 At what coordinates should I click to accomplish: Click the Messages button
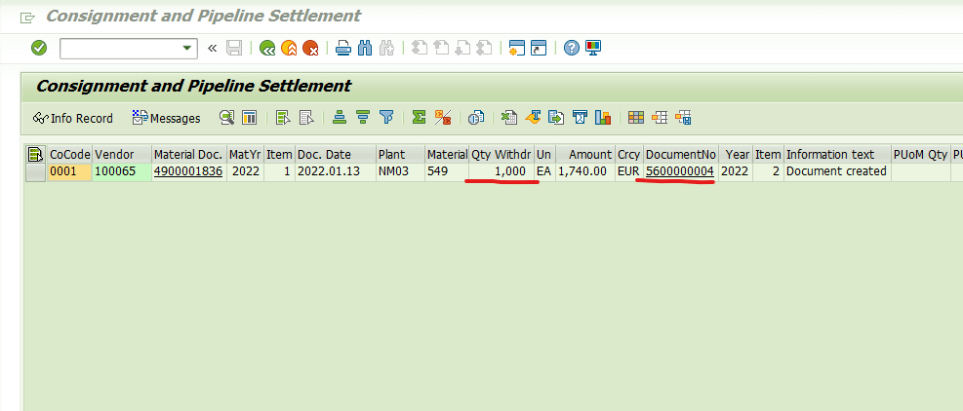(167, 119)
